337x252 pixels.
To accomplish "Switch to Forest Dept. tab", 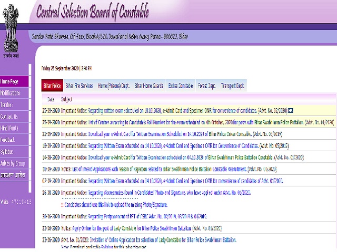I will coord(206,86).
